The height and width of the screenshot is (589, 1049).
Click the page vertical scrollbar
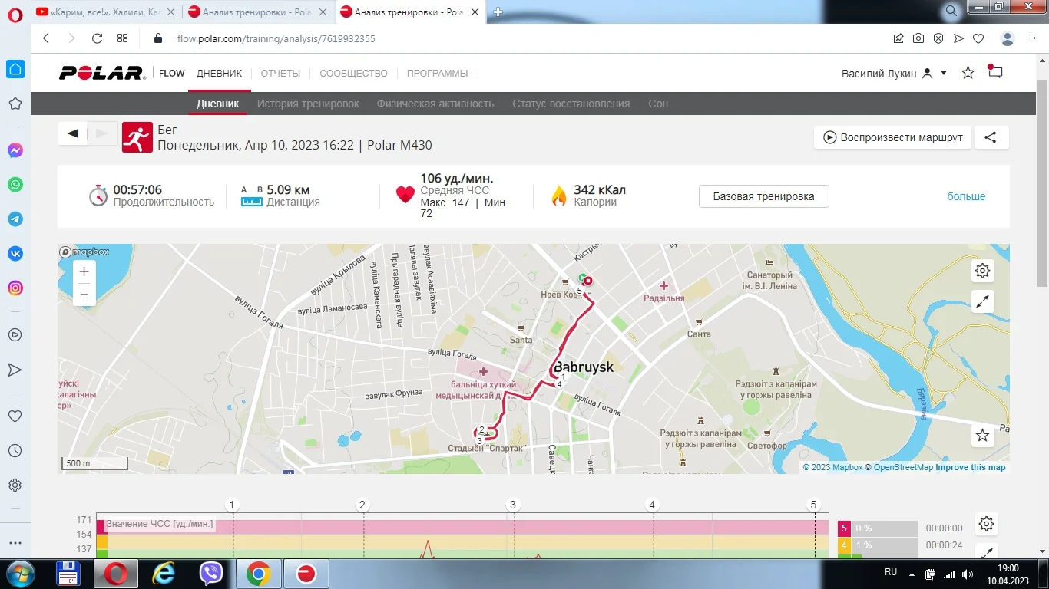[x=1042, y=184]
